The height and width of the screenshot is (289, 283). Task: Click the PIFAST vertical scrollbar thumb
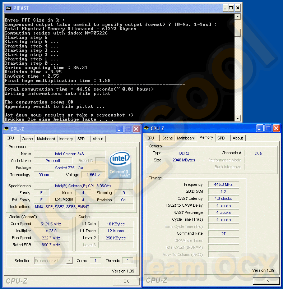(238, 33)
